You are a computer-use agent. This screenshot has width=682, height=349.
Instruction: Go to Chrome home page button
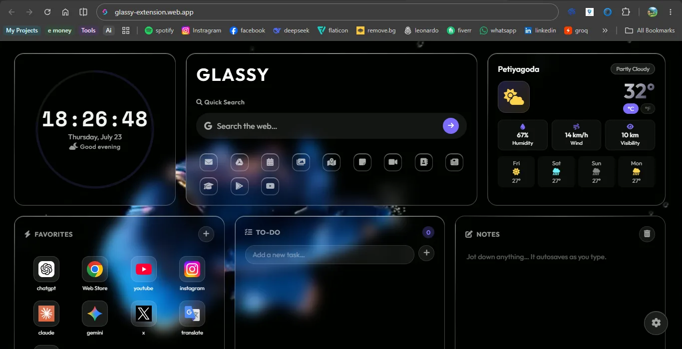[65, 12]
